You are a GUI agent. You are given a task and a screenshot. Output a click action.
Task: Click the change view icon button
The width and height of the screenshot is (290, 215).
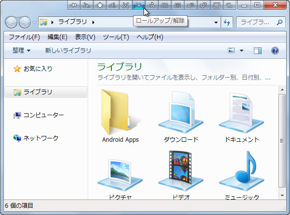[231, 50]
